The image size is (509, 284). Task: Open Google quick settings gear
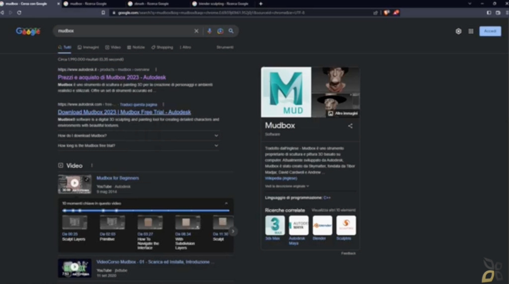458,31
